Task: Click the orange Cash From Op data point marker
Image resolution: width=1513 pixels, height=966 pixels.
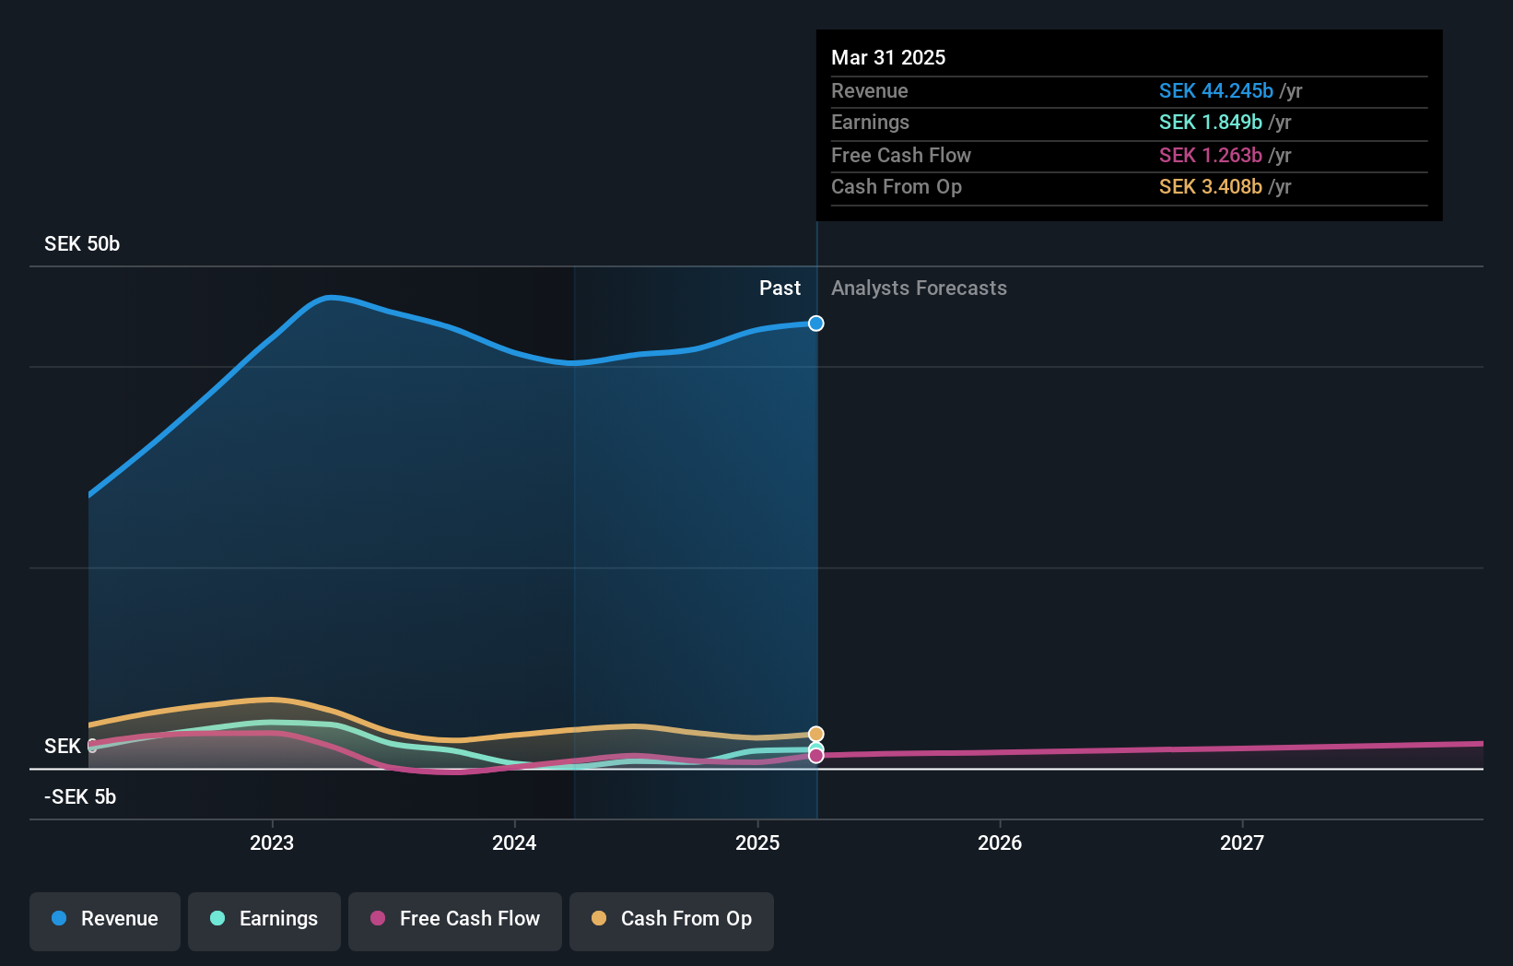Action: pos(816,735)
